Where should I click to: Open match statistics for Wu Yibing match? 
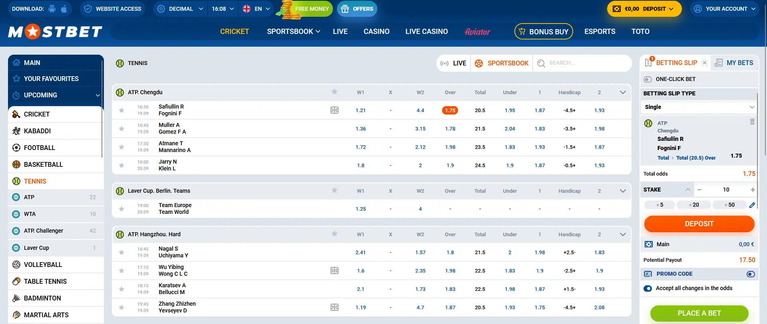335,271
